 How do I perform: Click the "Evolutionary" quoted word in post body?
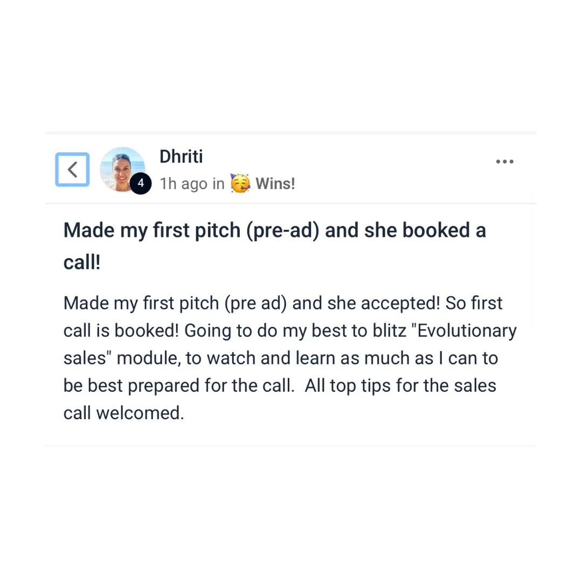pyautogui.click(x=465, y=330)
